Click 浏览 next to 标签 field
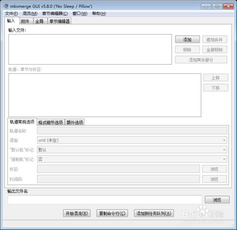The width and height of the screenshot is (237, 230). coord(214,169)
